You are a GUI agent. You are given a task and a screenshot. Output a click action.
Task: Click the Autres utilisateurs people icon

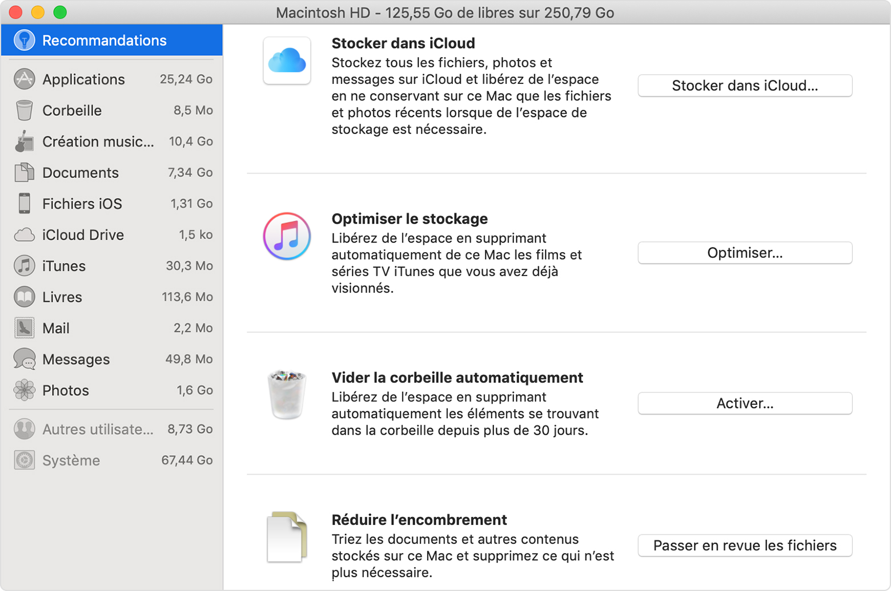click(x=24, y=429)
